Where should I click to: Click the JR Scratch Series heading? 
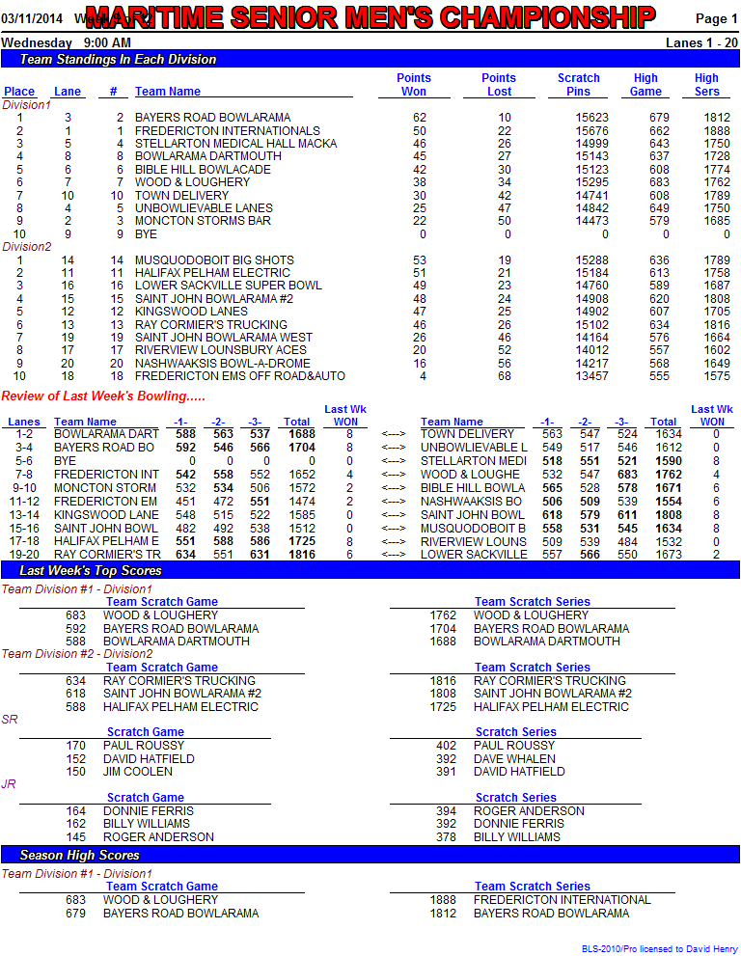point(516,798)
